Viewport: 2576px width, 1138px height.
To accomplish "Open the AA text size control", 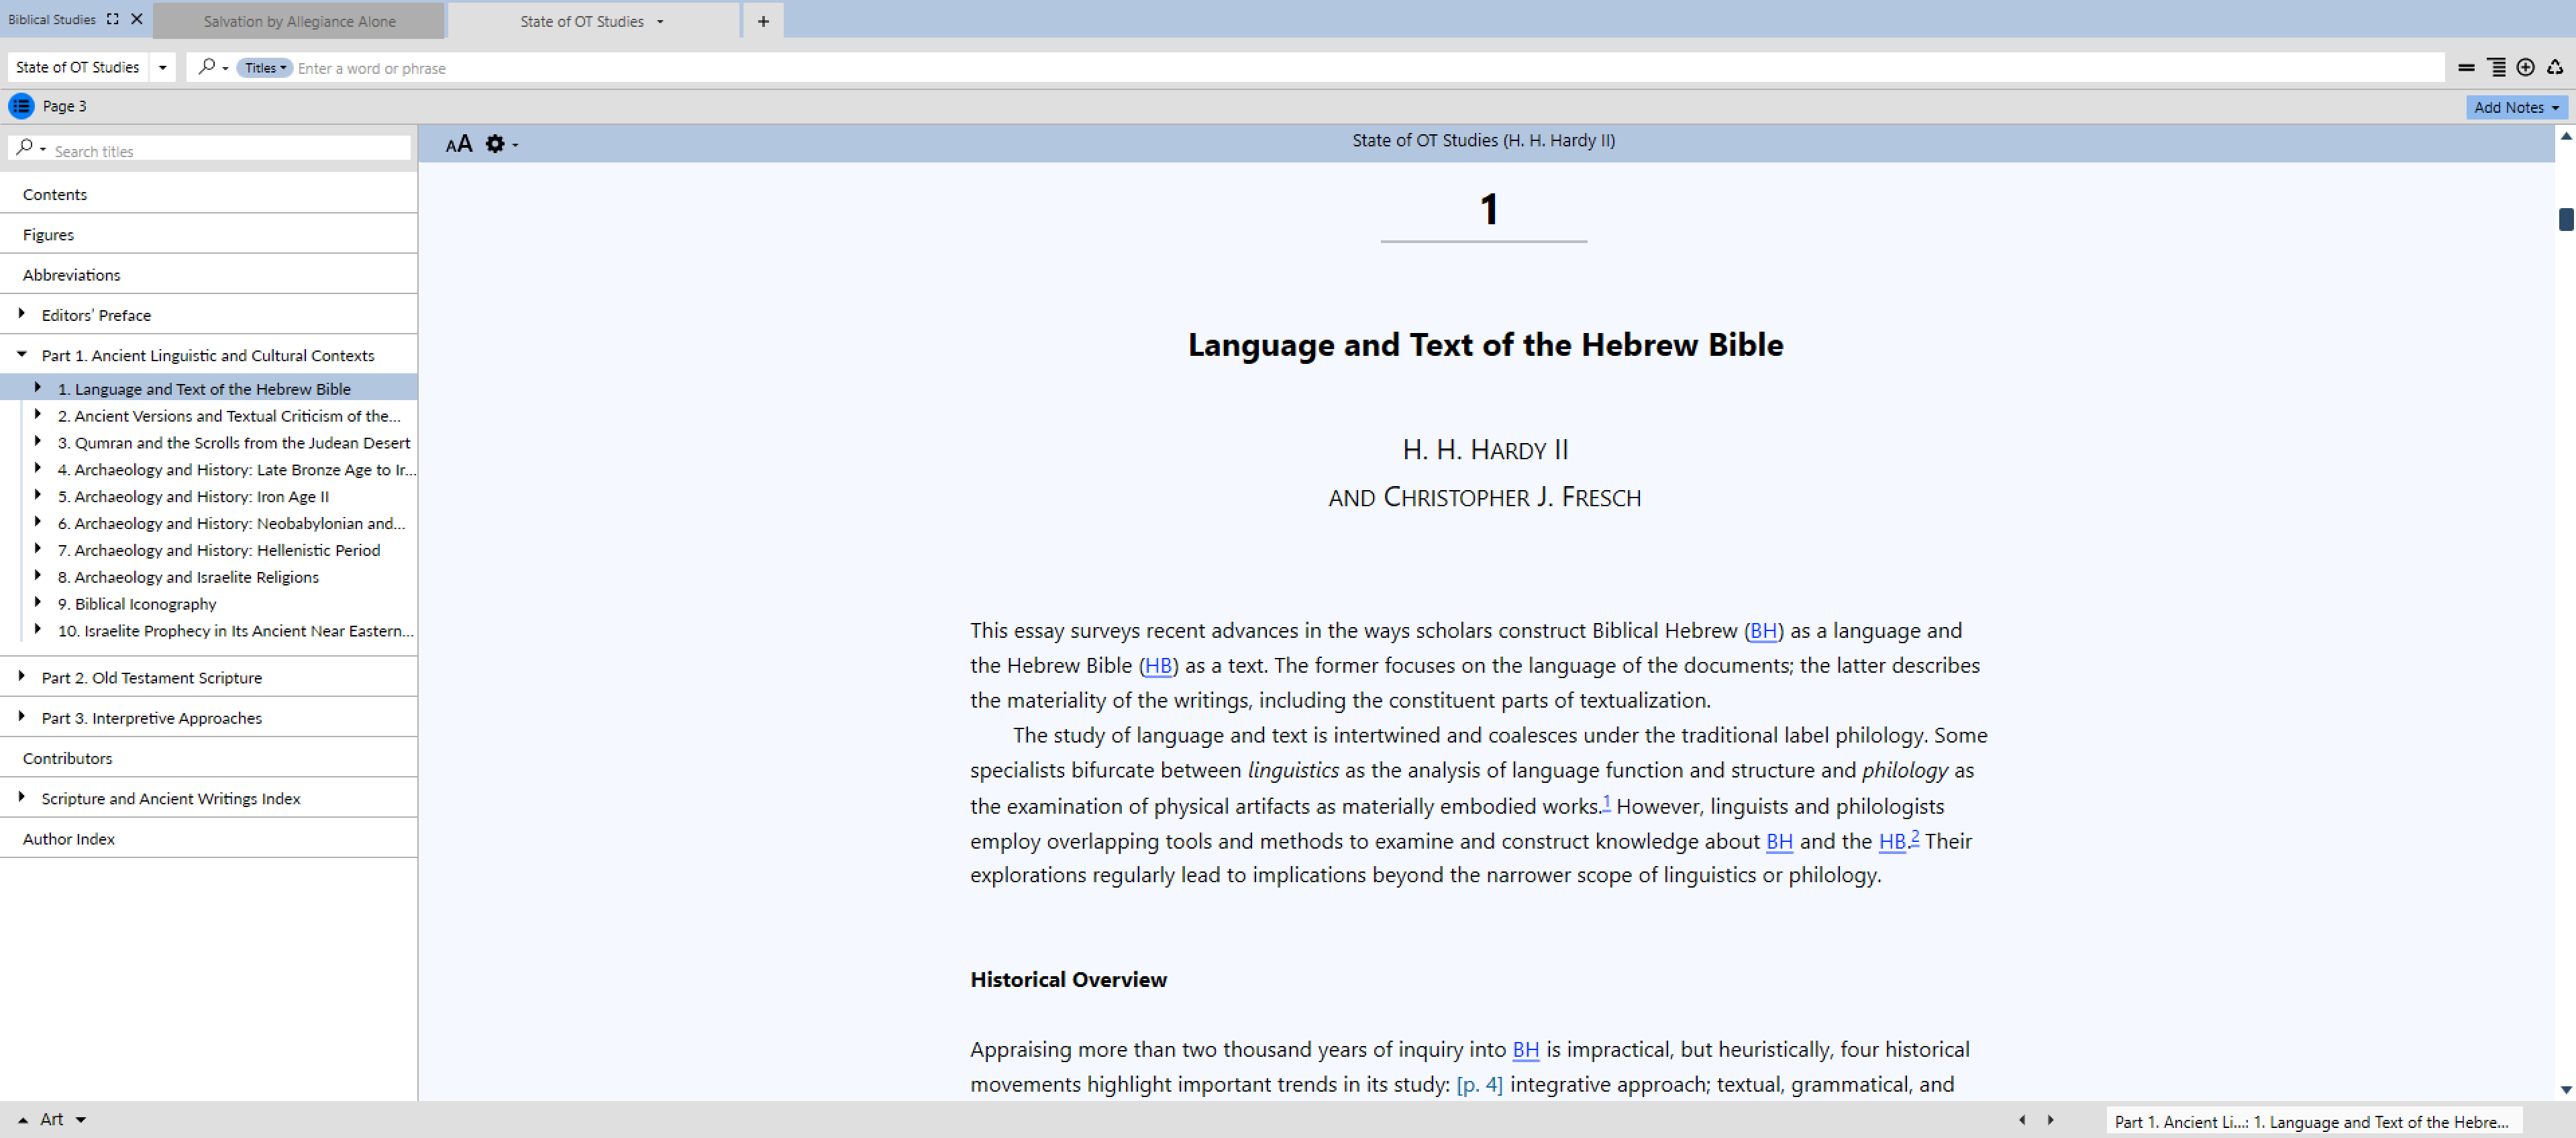I will pos(458,144).
